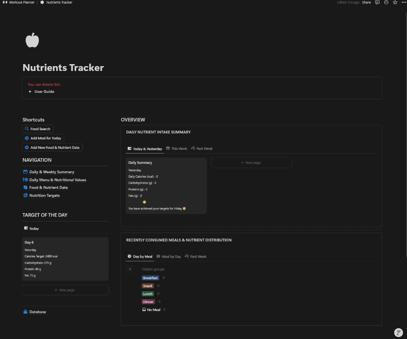The image size is (407, 339).
Task: Click the Food Search shortcut button
Action: (38, 129)
